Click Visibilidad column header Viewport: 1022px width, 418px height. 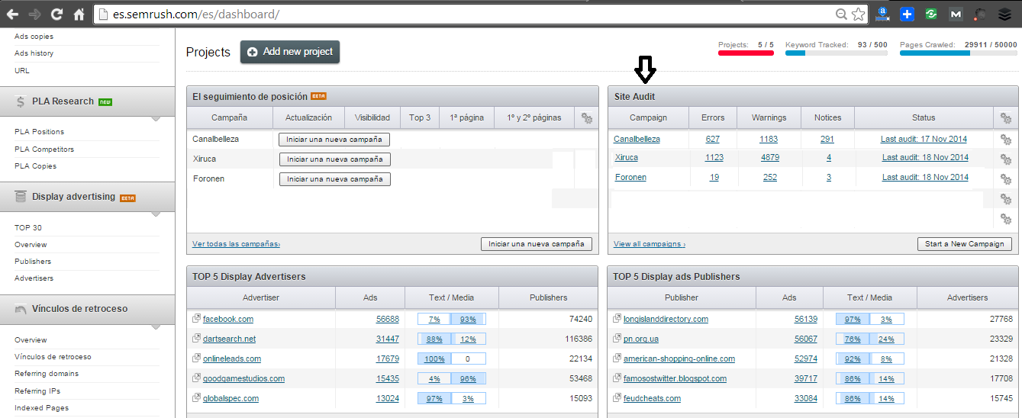[x=372, y=117]
